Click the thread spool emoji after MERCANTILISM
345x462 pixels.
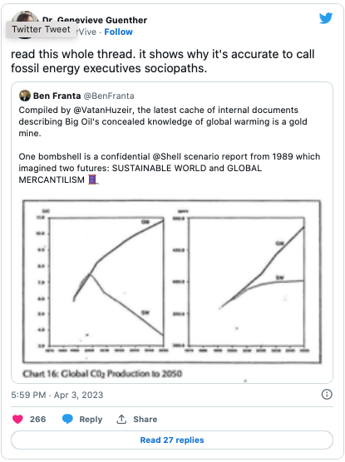pyautogui.click(x=93, y=179)
